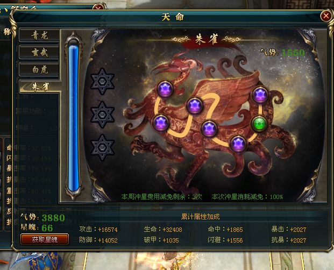Image resolution: width=334 pixels, height=270 pixels.
Task: Click the purple orb below the green orb
Action: [x=238, y=143]
